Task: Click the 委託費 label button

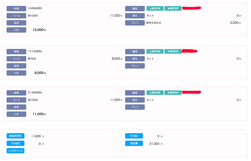Action: click(134, 143)
